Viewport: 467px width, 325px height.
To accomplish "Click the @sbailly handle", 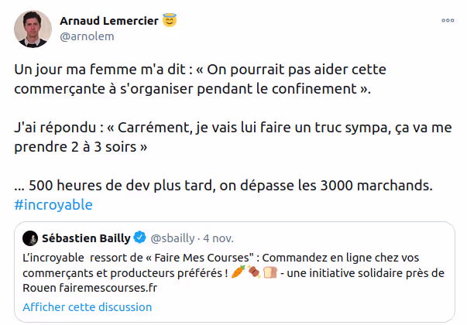I will tap(173, 237).
